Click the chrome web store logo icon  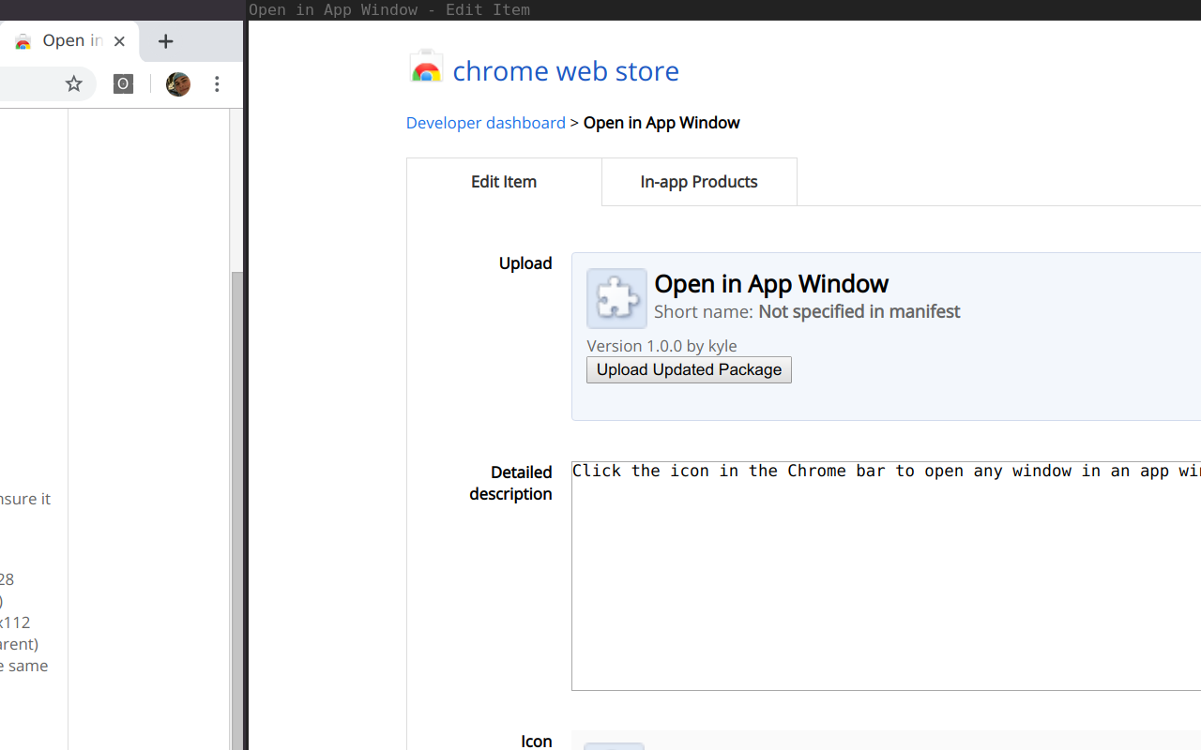[x=426, y=66]
